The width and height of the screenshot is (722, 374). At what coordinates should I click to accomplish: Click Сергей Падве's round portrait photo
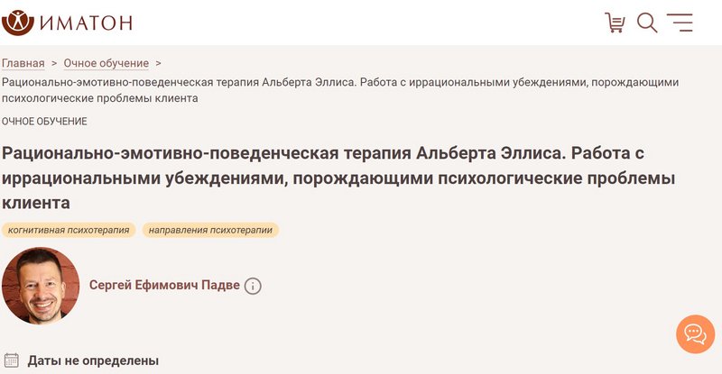click(41, 286)
